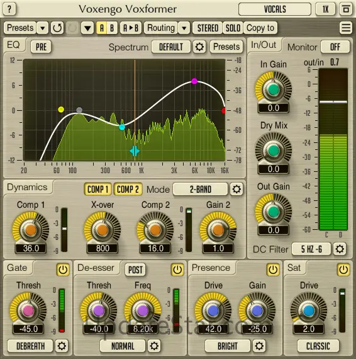Open De-esser NORMAL mode selector

click(x=123, y=346)
